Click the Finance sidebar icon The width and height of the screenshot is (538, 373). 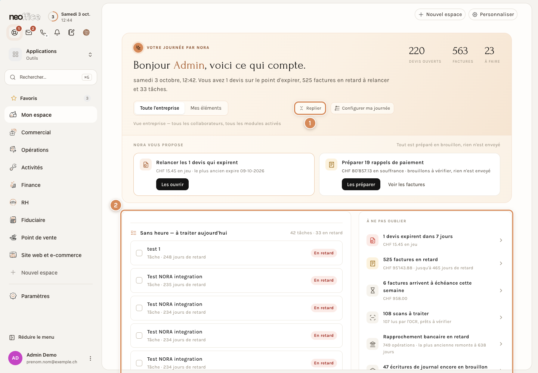[13, 185]
